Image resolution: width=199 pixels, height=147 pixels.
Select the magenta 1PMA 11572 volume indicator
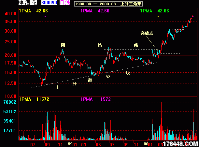(x=96, y=99)
